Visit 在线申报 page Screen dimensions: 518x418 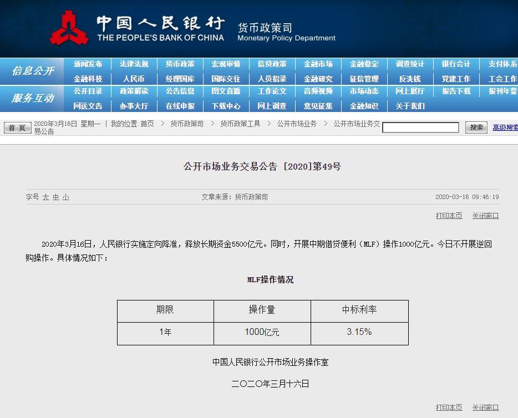(x=180, y=106)
